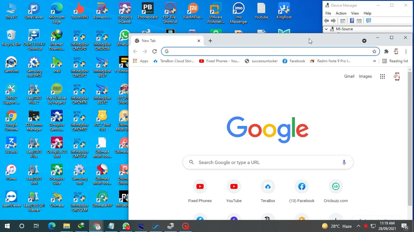
Task: Open File Explorer from the taskbar
Action: [67, 226]
